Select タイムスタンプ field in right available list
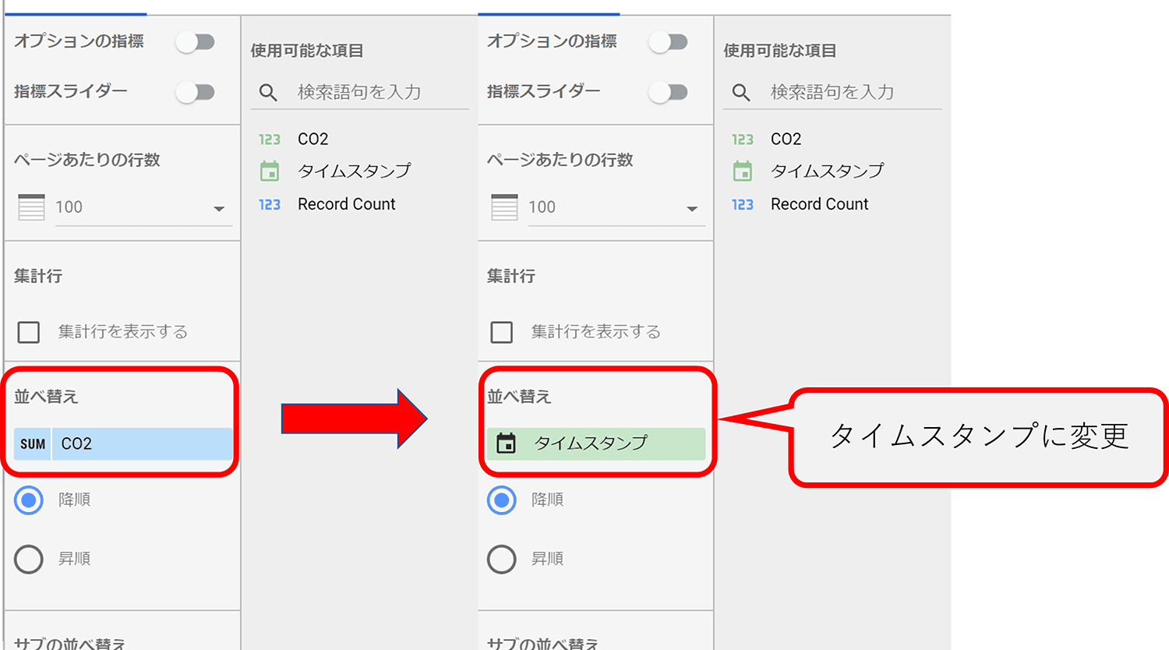This screenshot has height=650, width=1169. point(828,171)
